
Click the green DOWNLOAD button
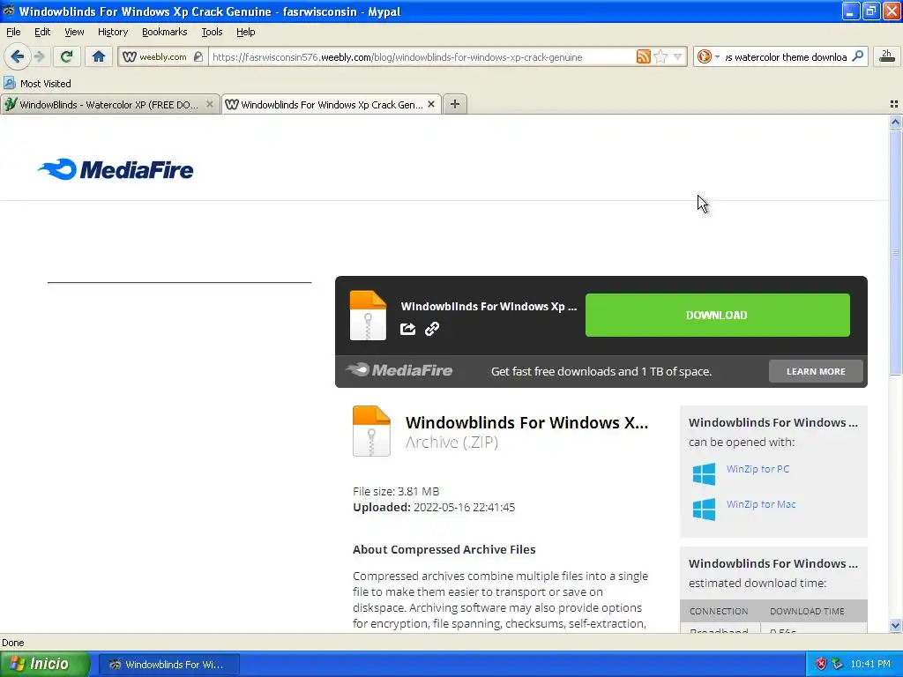pos(718,315)
